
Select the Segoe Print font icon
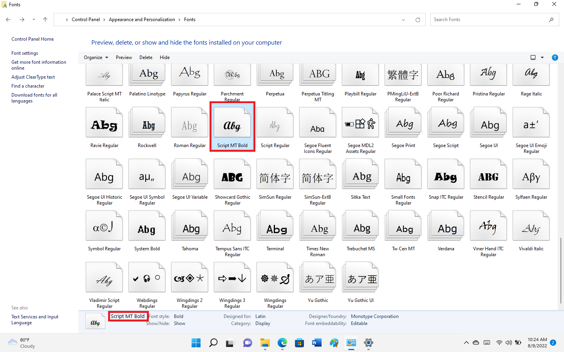403,122
